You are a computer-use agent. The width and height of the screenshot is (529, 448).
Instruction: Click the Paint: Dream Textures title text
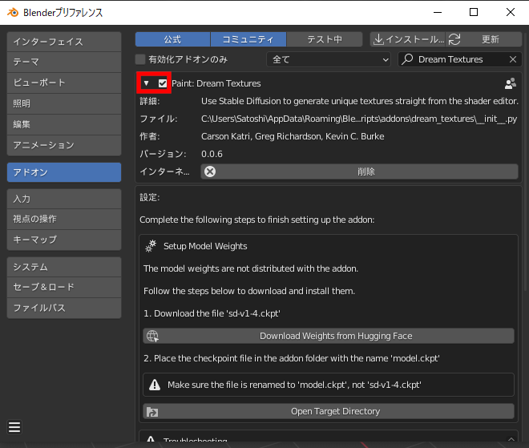(216, 83)
